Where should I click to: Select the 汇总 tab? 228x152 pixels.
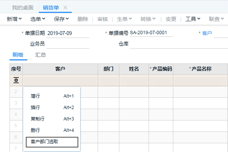[x=41, y=55]
